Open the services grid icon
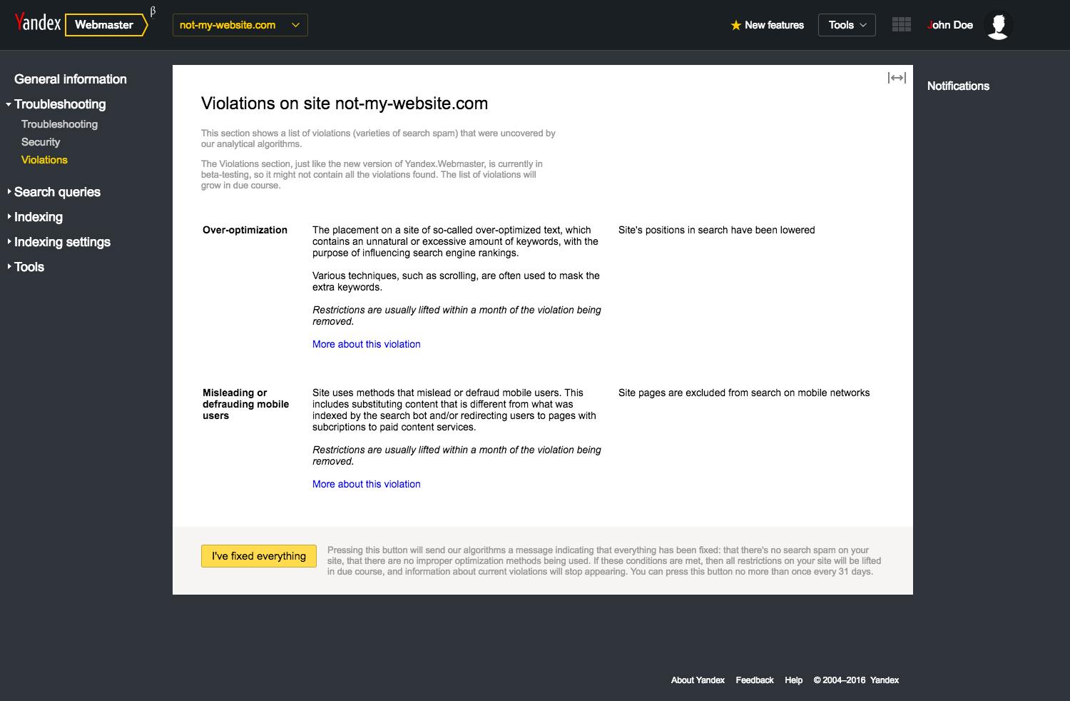The image size is (1070, 701). tap(902, 24)
